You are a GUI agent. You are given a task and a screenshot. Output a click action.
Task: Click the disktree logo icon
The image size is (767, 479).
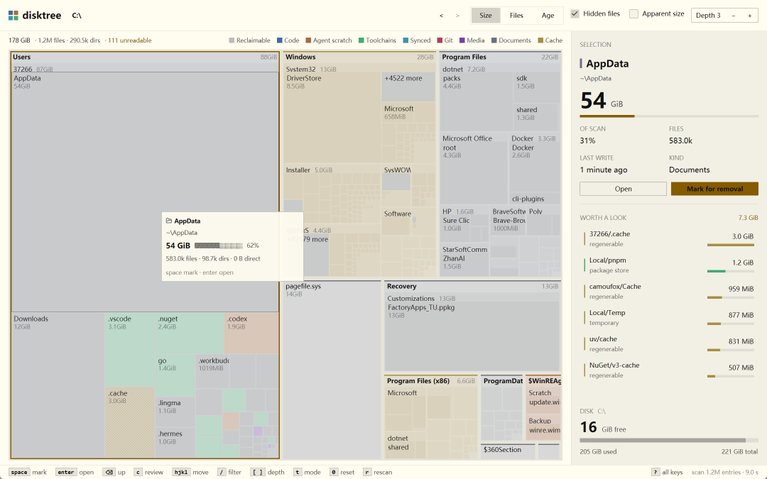13,15
